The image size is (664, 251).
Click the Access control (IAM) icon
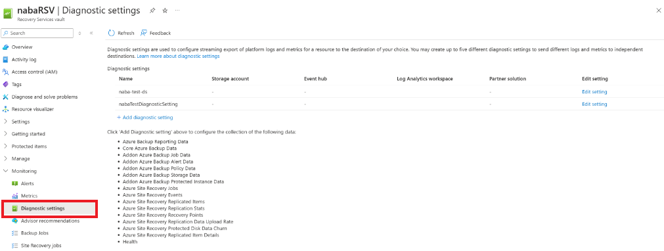(5, 72)
